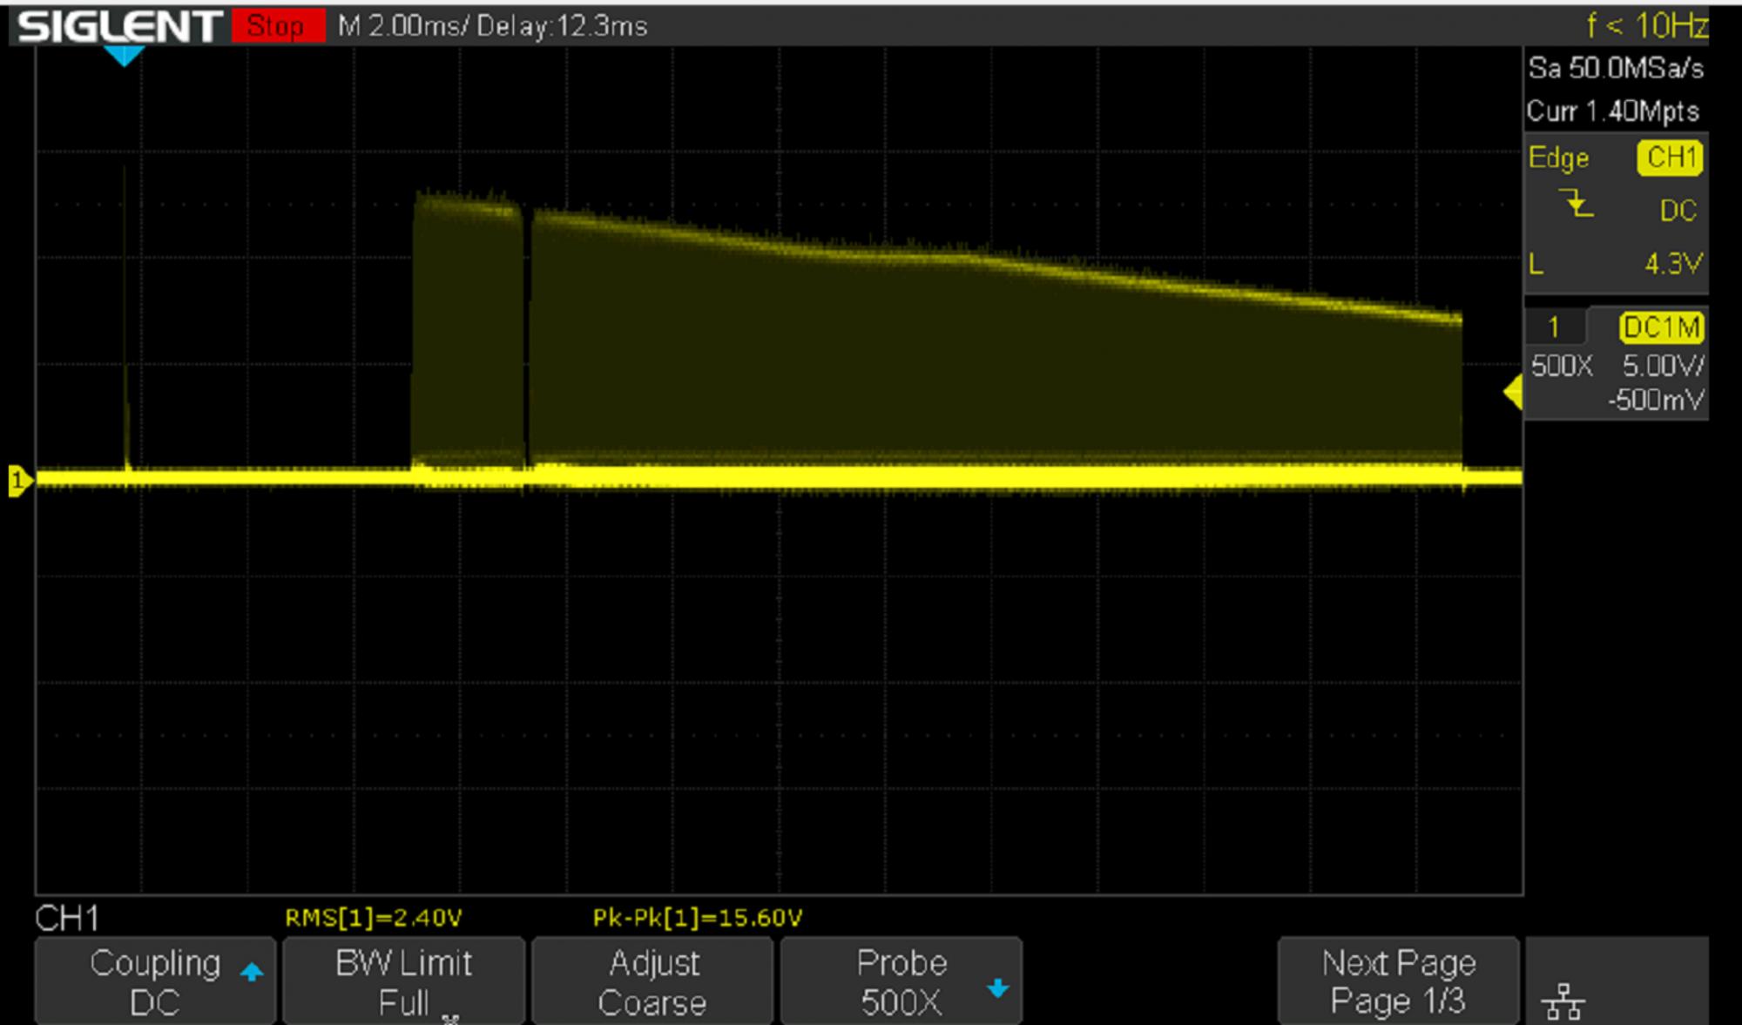Image resolution: width=1742 pixels, height=1025 pixels.
Task: Toggle the BW Limit Full softkey
Action: coord(404,981)
